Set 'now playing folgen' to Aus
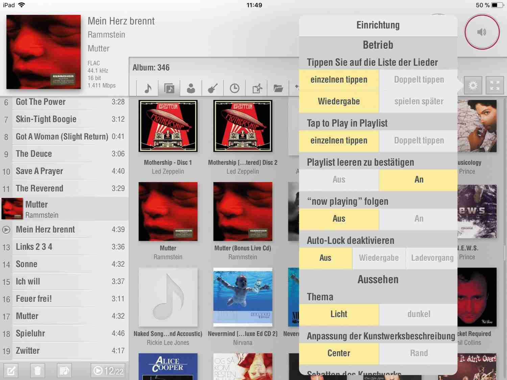The height and width of the screenshot is (380, 507). 339,219
